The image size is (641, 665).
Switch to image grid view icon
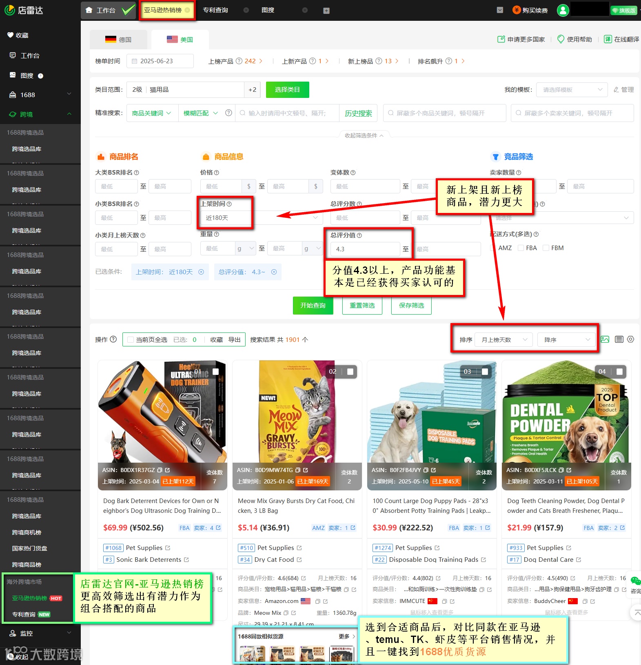(605, 339)
